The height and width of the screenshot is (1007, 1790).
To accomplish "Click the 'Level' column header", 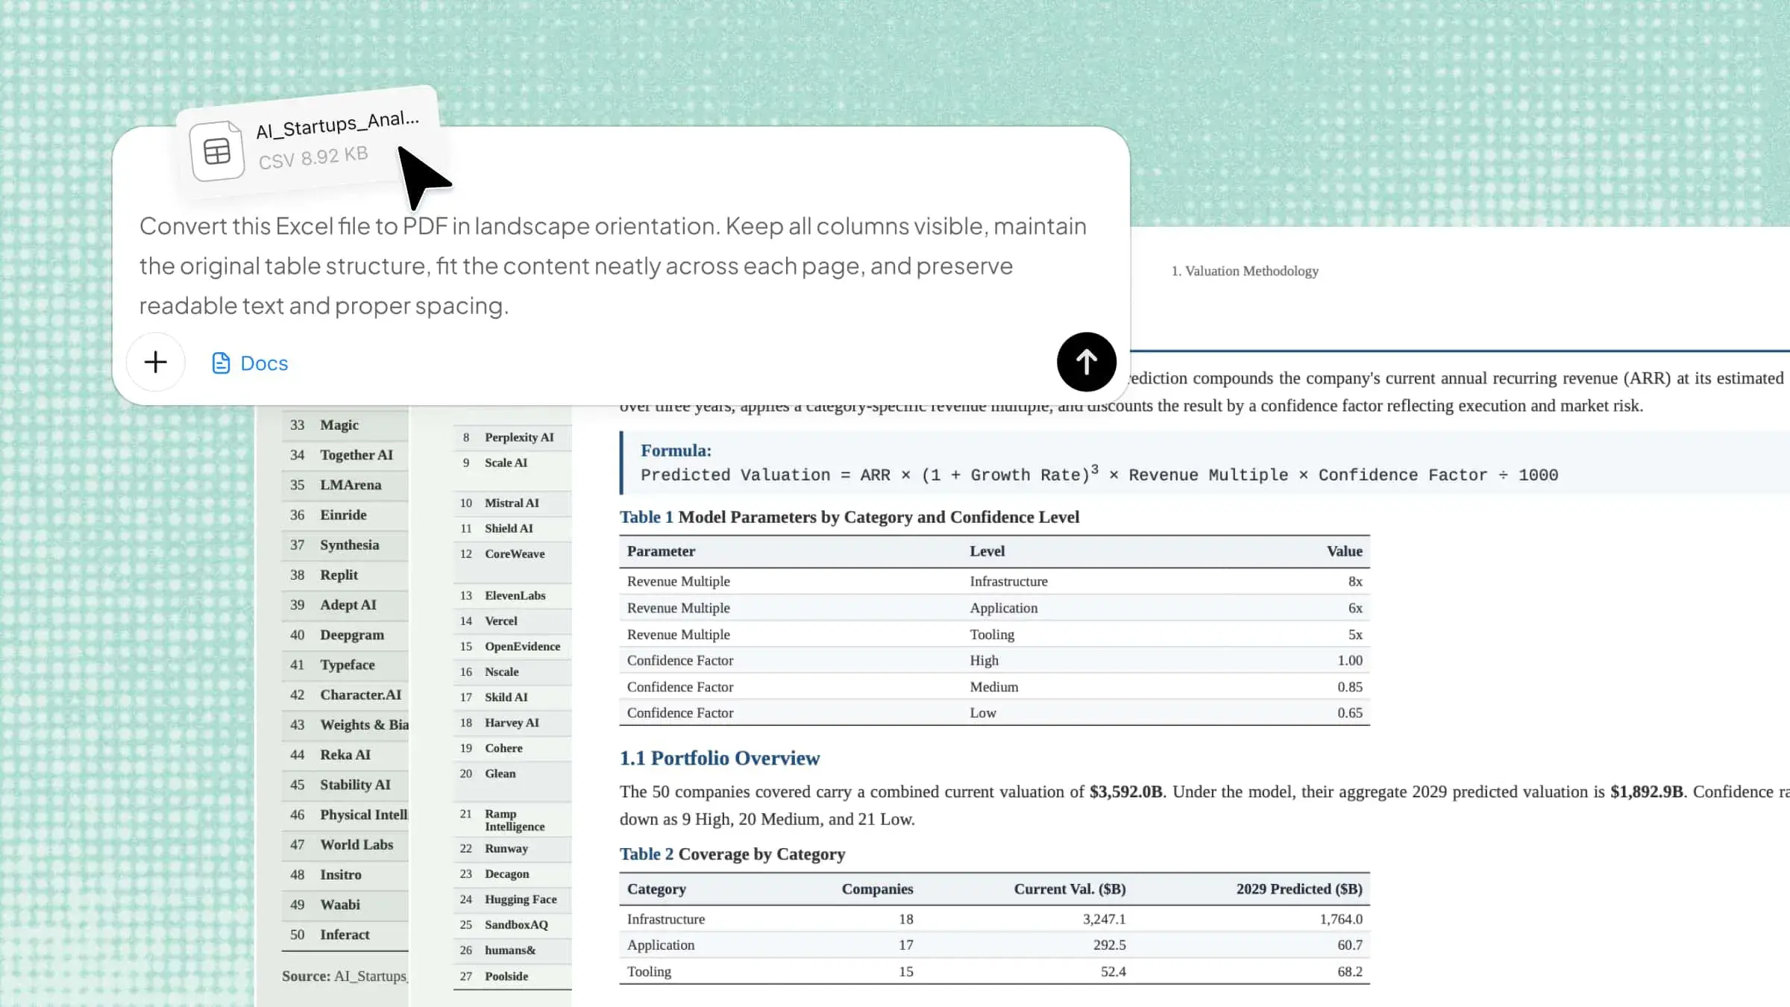I will click(x=987, y=551).
